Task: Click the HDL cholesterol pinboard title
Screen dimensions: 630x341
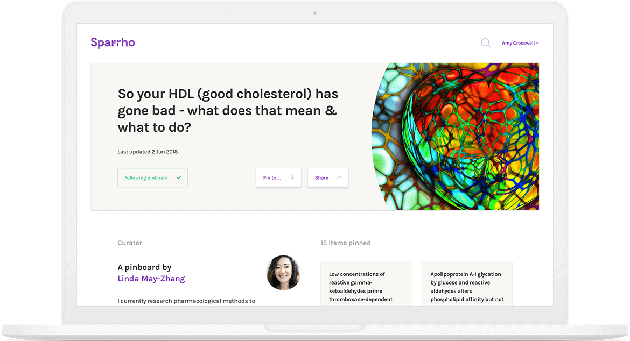Action: (x=228, y=111)
